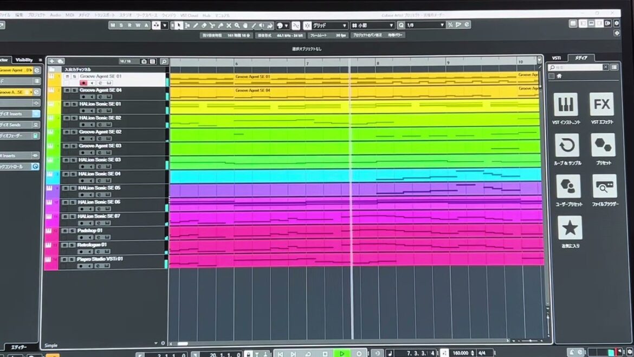This screenshot has height=357, width=634.
Task: Click the track list search magnifier icon
Action: click(x=164, y=62)
